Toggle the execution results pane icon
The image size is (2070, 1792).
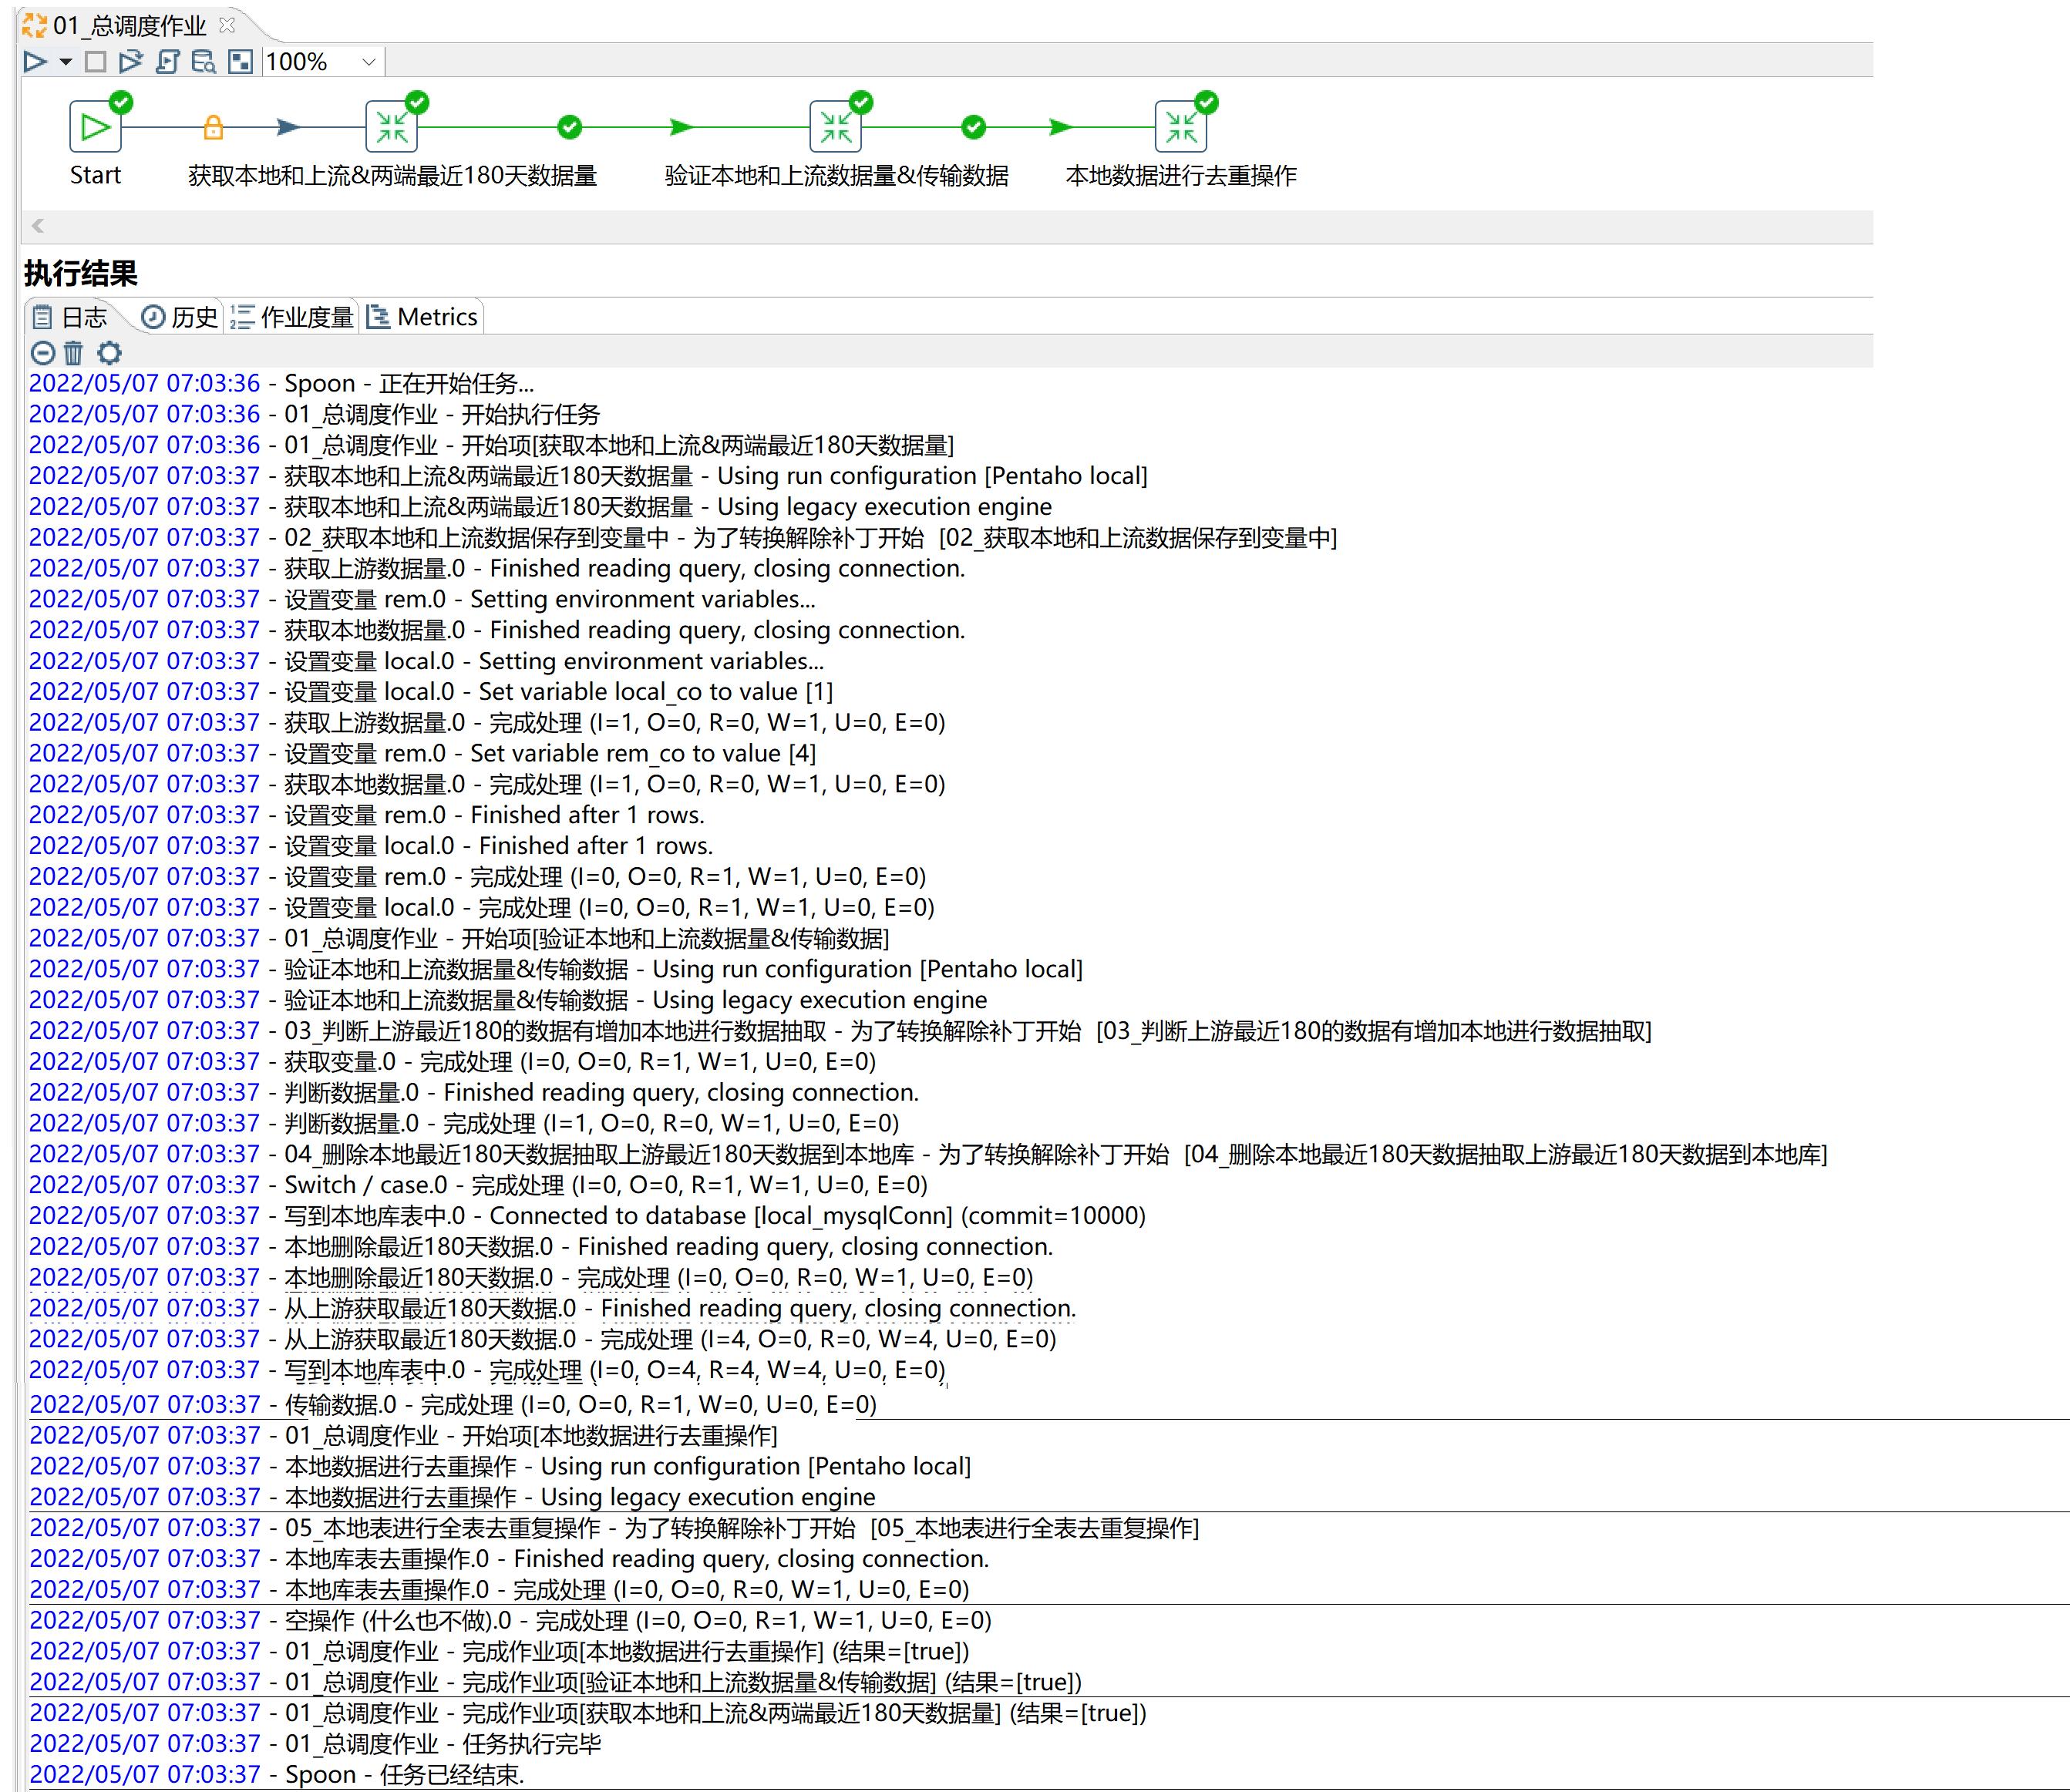tap(240, 62)
